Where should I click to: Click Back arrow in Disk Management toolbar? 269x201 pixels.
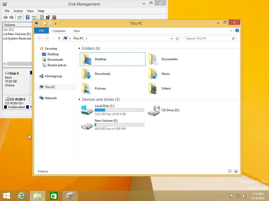(x=6, y=17)
